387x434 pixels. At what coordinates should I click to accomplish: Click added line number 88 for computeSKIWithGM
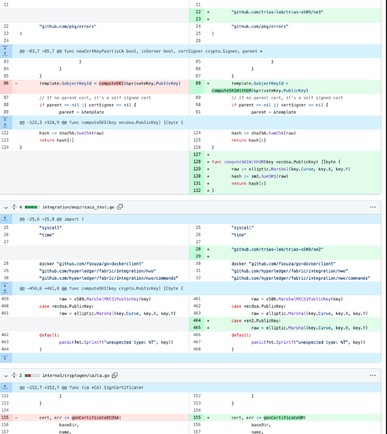point(198,83)
